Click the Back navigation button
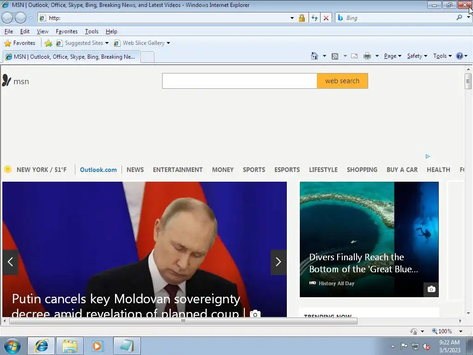Viewport: 473px width, 355px height. tap(7, 18)
